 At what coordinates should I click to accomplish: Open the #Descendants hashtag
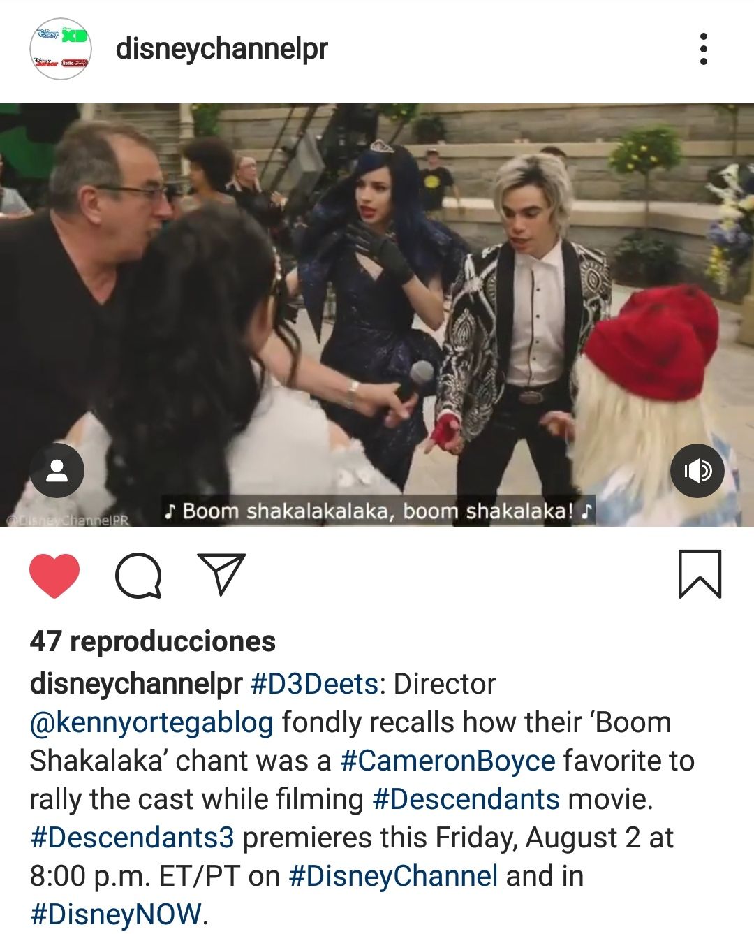[x=466, y=799]
